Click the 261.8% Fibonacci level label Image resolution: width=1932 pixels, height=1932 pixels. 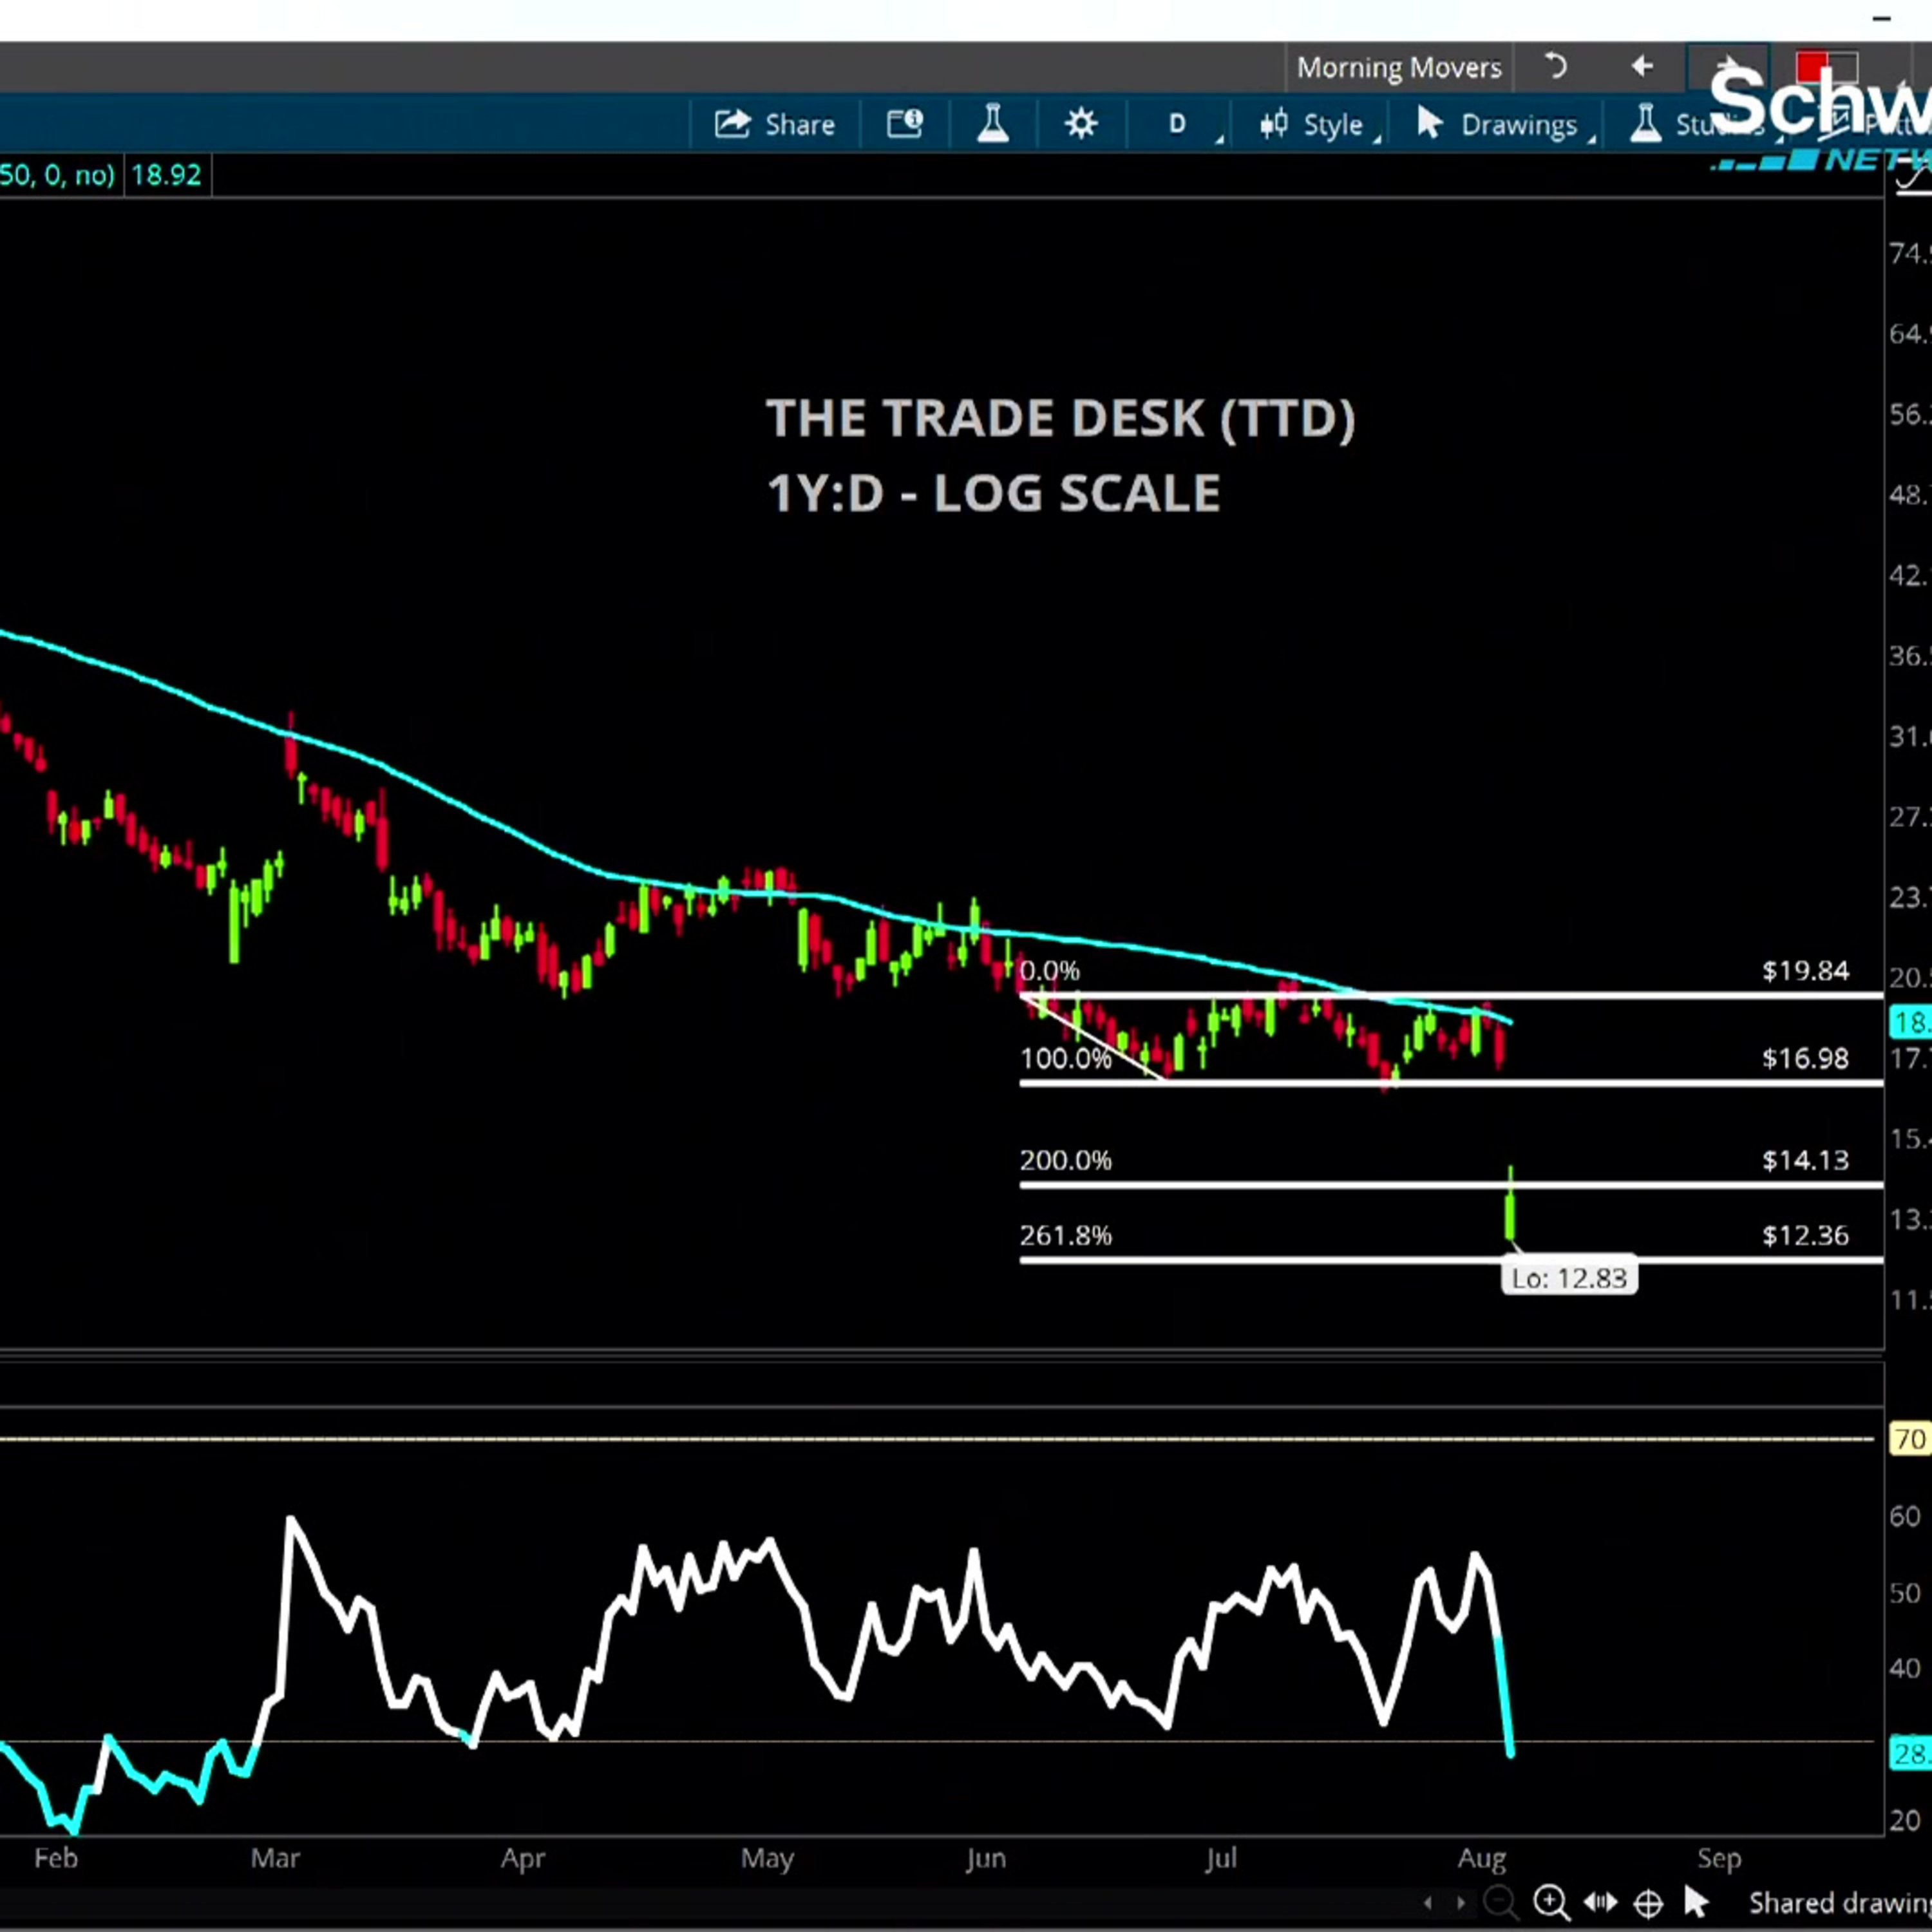pyautogui.click(x=1065, y=1235)
